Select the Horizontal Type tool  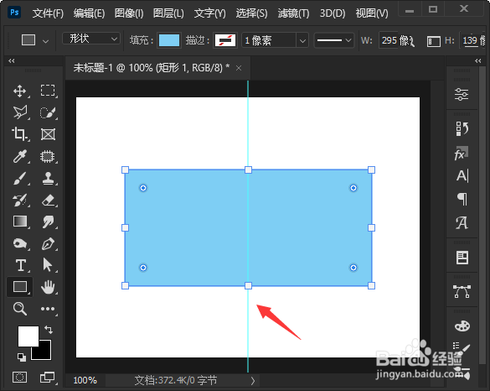(21, 265)
